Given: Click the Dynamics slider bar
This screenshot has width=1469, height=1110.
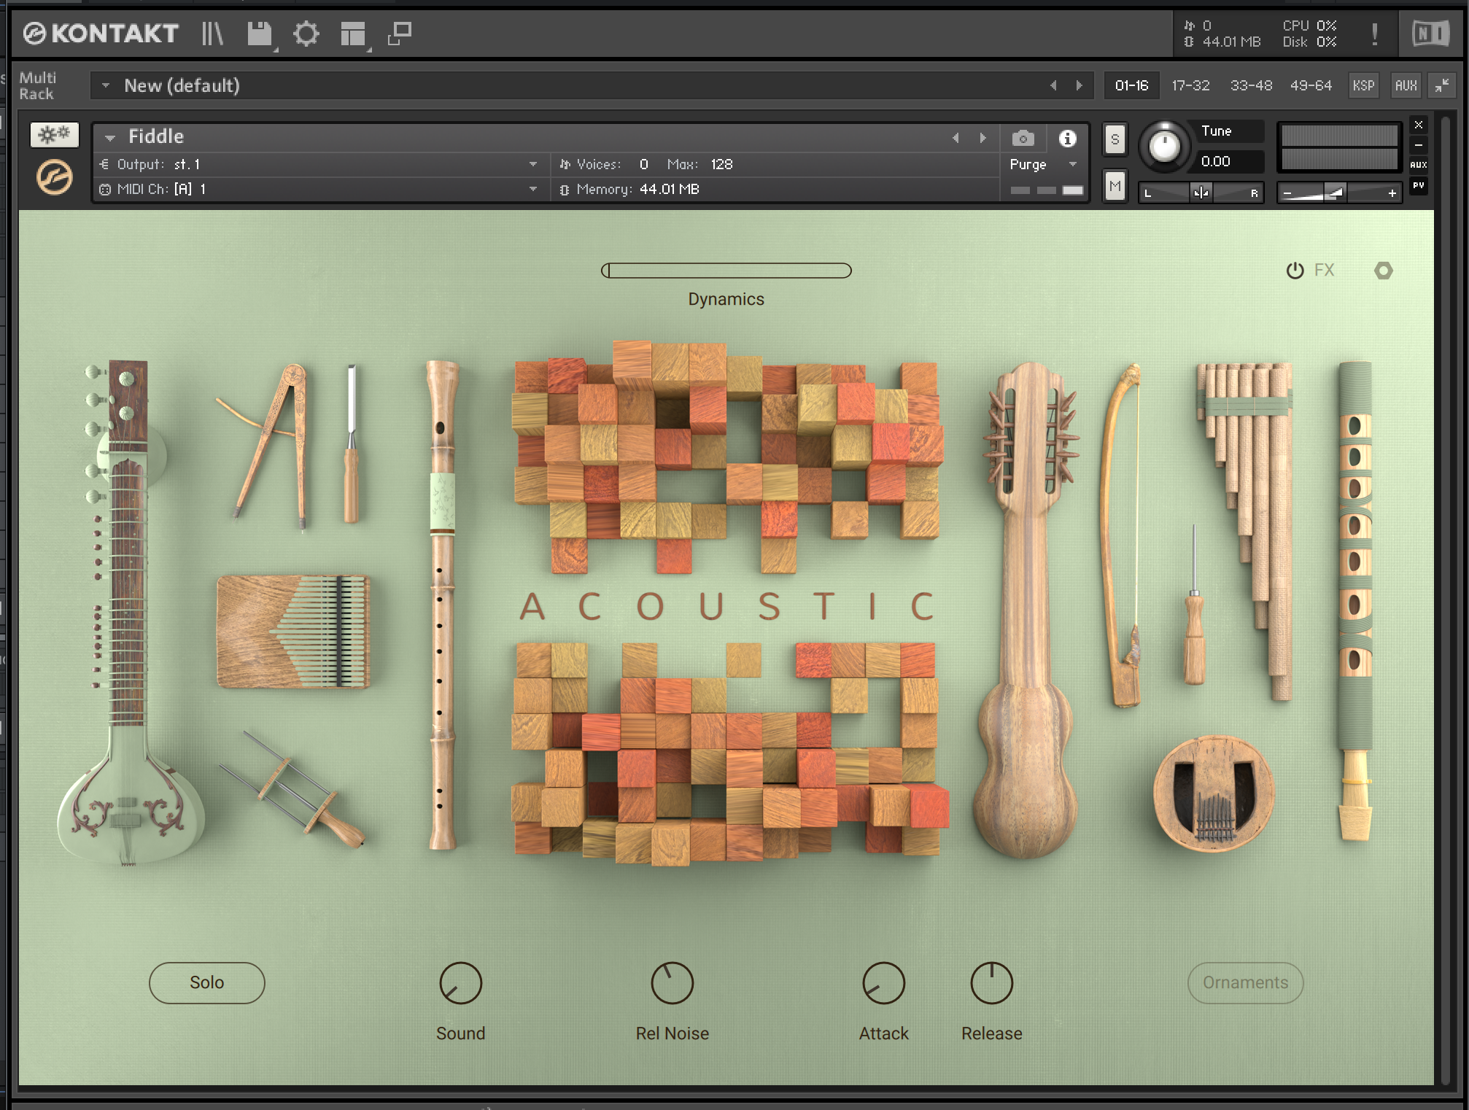Looking at the screenshot, I should 726,271.
